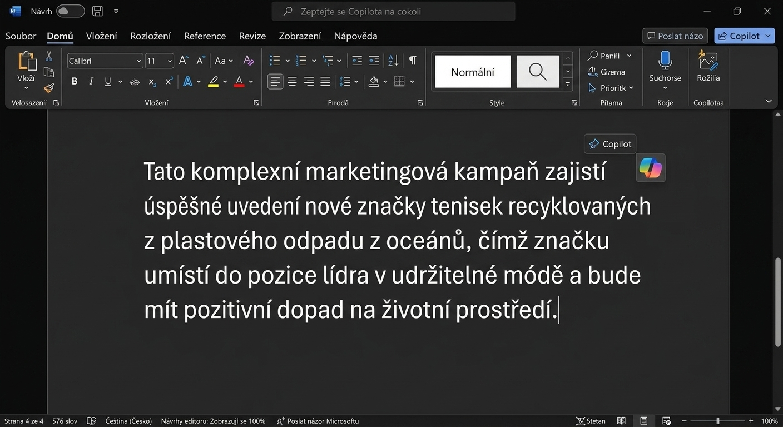
Task: Toggle paragraph marks pilcrow display
Action: click(x=413, y=61)
